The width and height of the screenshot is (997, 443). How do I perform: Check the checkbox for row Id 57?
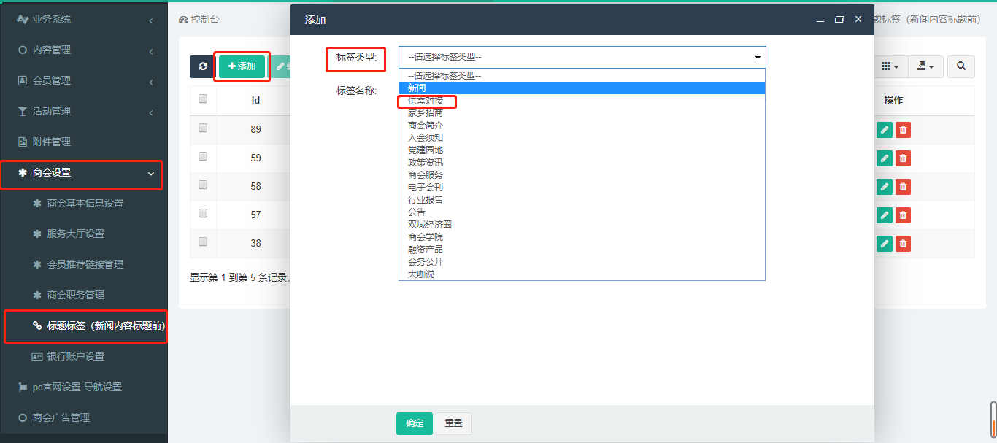[203, 213]
